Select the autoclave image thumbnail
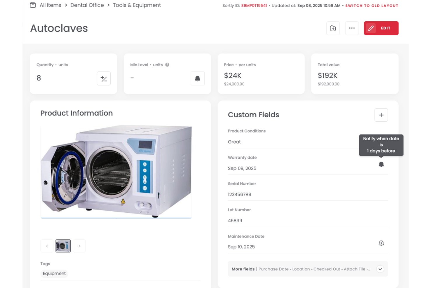Screen dimensions: 432x288 point(63,246)
